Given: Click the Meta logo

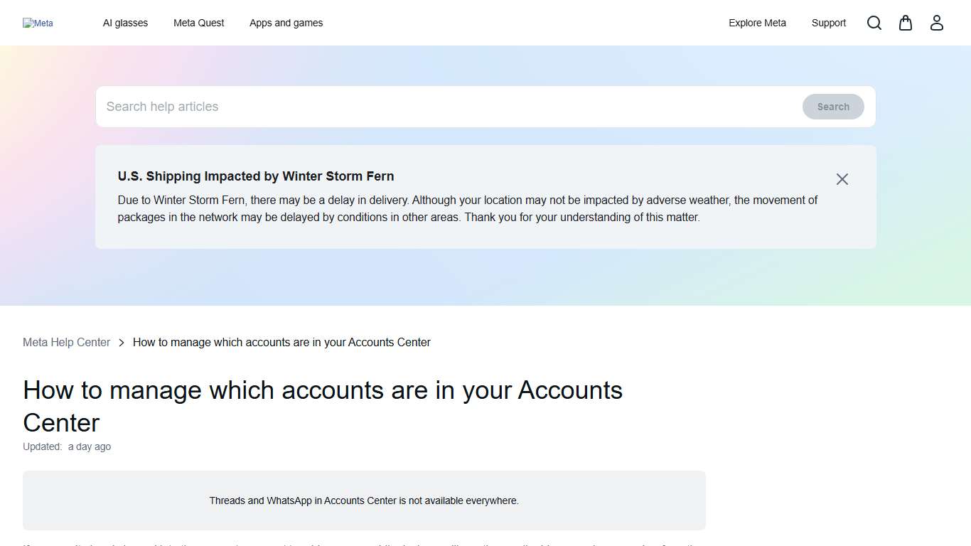Looking at the screenshot, I should point(38,23).
